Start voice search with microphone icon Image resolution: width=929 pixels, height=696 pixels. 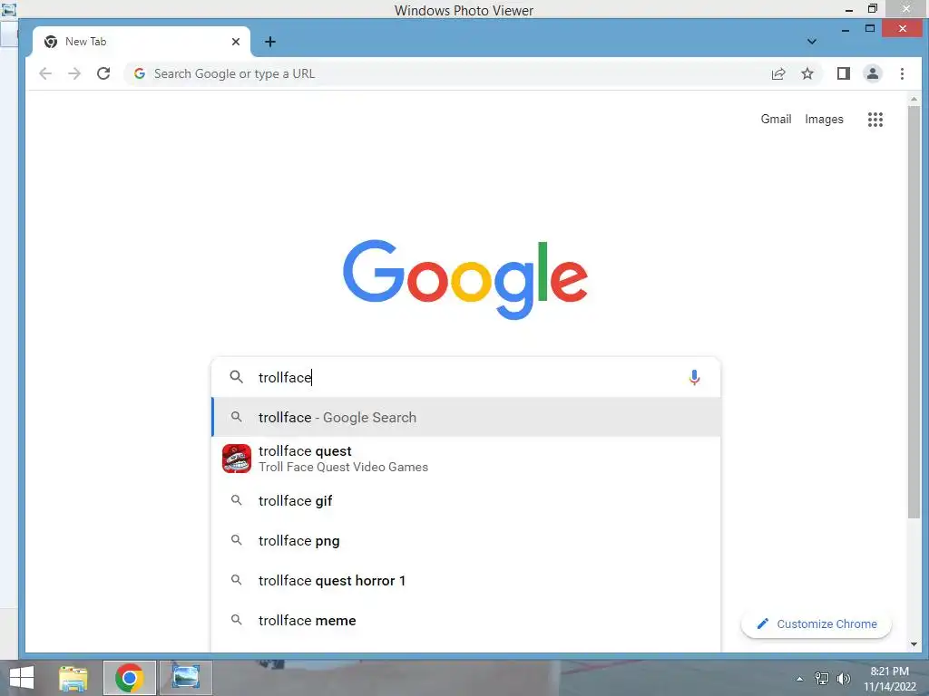694,378
